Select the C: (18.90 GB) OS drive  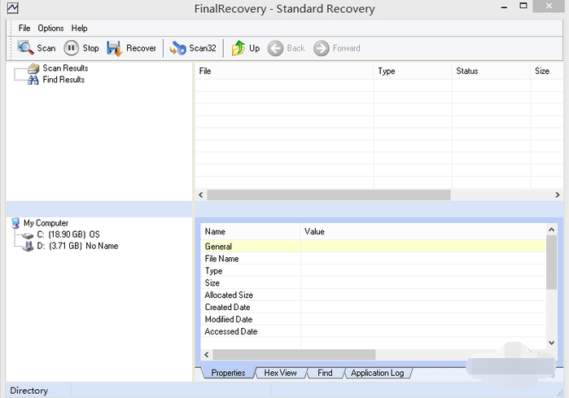(x=68, y=234)
